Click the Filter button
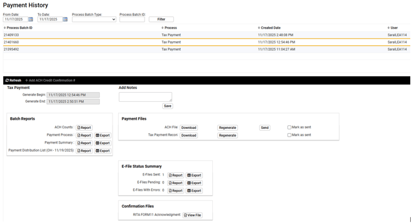Viewport: 412px width, 224px height. (x=161, y=20)
